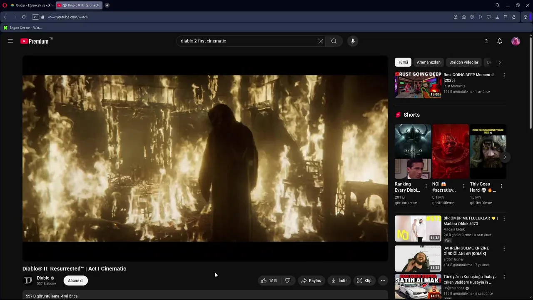The width and height of the screenshot is (533, 300).
Task: Open options for Rust GOING DEEP video
Action: click(x=504, y=75)
